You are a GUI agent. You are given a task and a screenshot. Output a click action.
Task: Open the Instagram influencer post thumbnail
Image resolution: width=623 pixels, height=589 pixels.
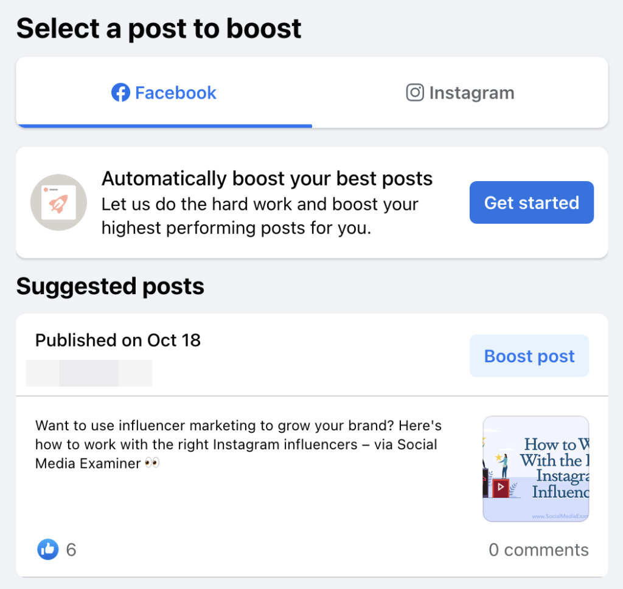coord(536,468)
